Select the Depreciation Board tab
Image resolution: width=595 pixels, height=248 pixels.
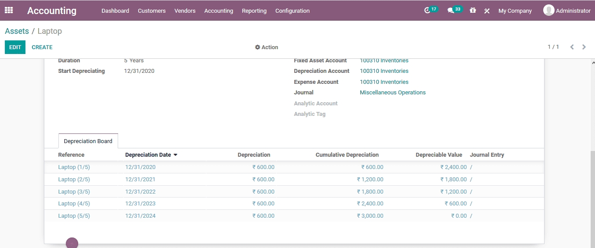(x=88, y=141)
